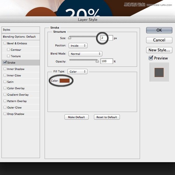Viewport: 175px width, 175px height.
Task: Click the Opacity slider handle
Action: (97, 61)
